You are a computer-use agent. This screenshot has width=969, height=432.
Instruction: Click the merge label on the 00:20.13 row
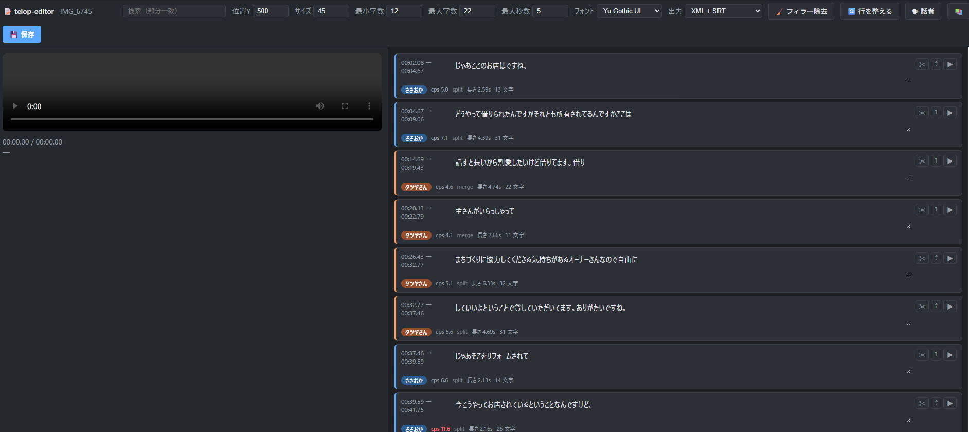pyautogui.click(x=465, y=235)
